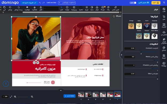167x104 pixels.
Task: Click the Pixelate value field showing 4
Action: tap(130, 65)
